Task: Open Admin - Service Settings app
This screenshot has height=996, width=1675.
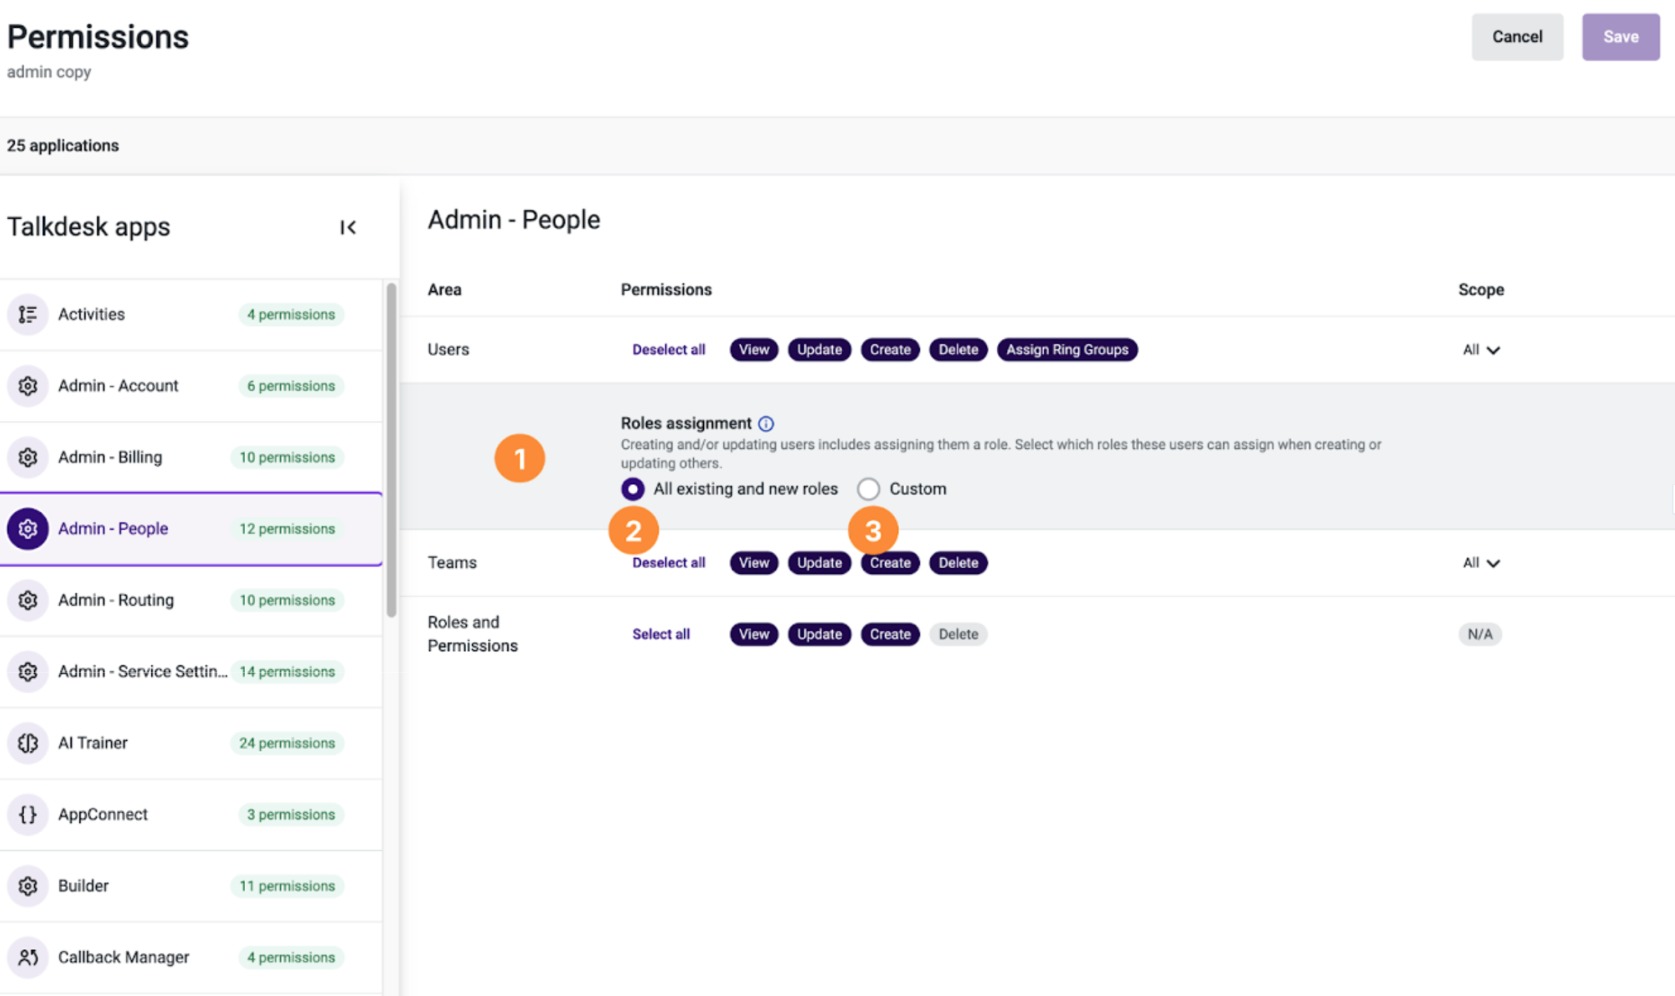Action: click(x=191, y=671)
